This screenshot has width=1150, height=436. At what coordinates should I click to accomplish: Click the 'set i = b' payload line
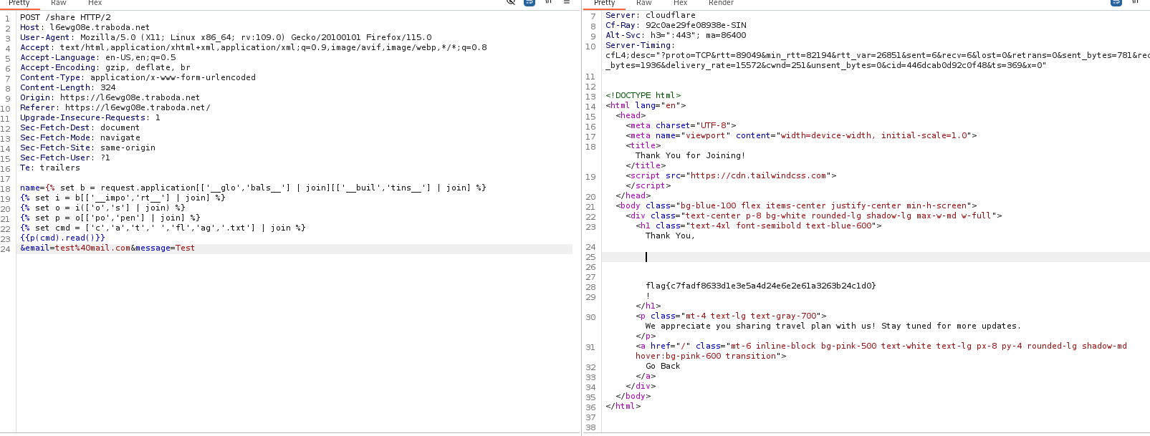[x=123, y=198]
